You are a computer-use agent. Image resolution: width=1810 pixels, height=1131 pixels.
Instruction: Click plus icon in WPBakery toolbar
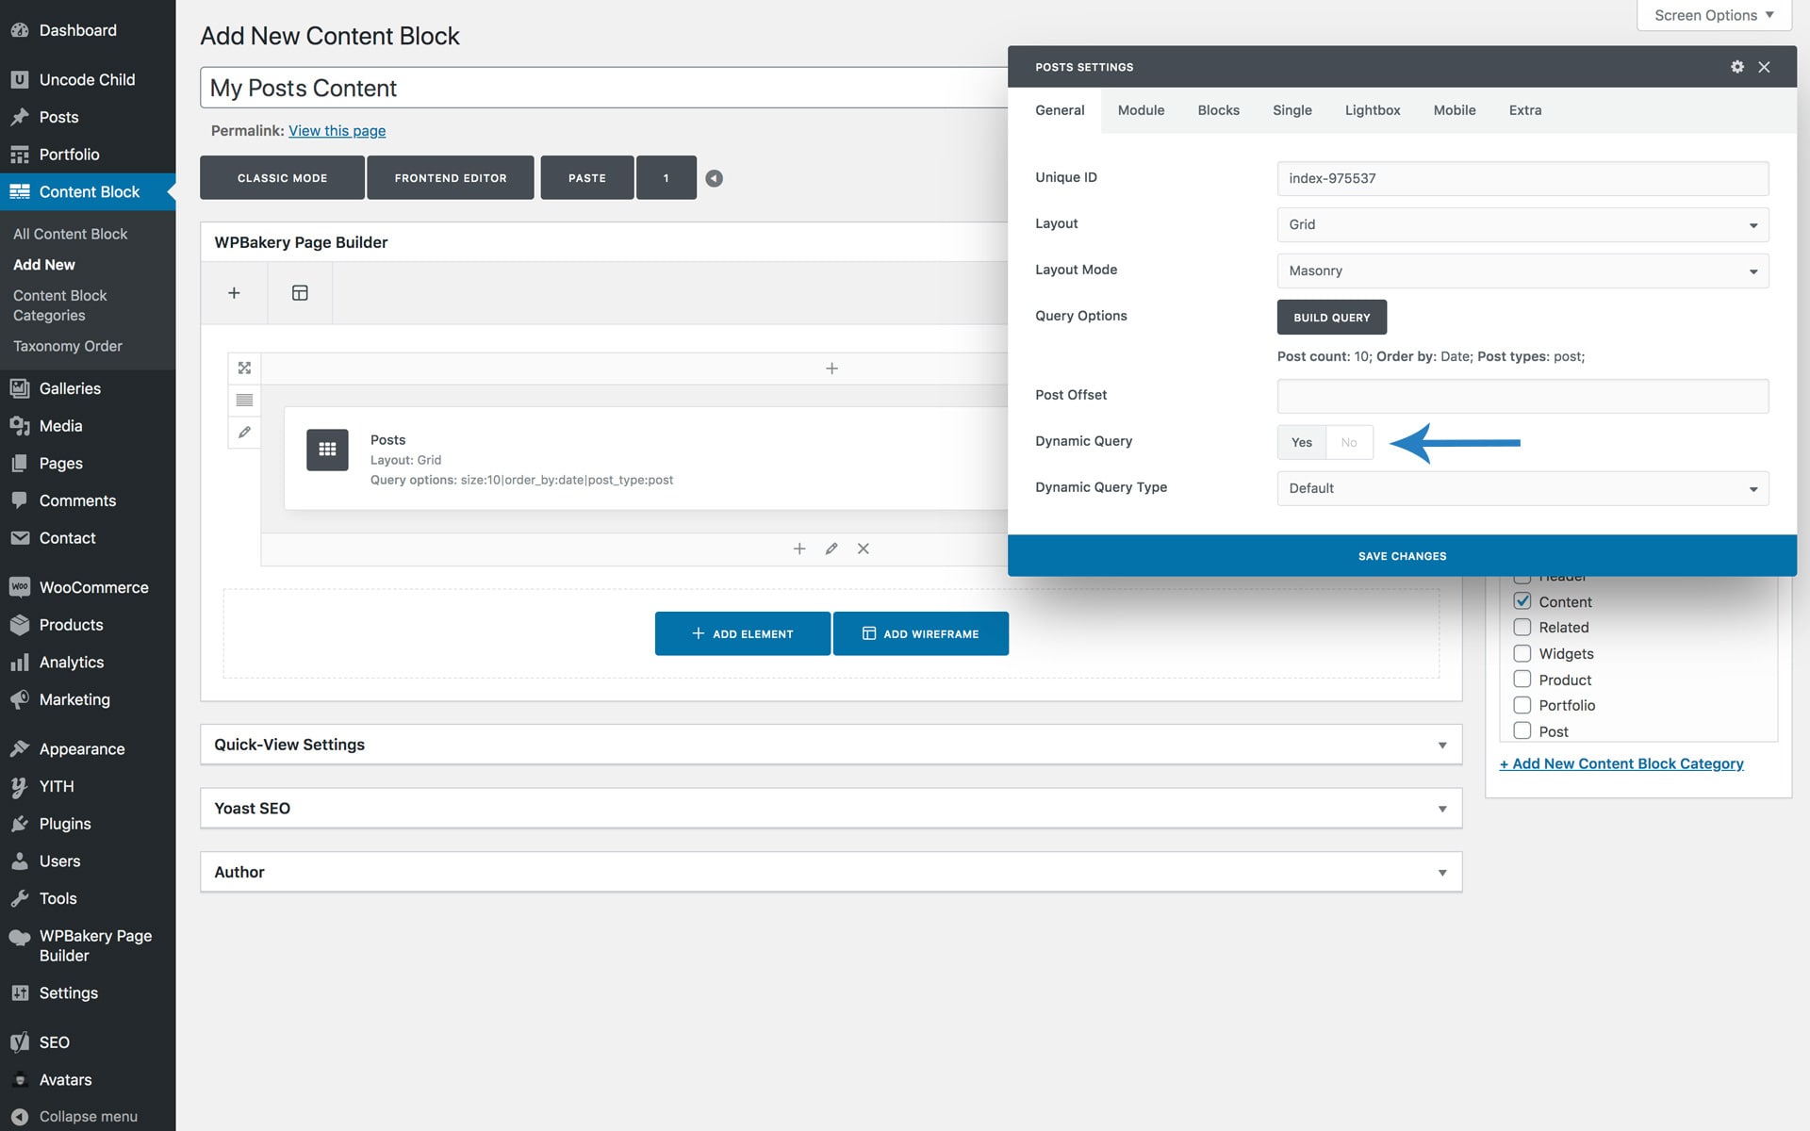point(234,293)
